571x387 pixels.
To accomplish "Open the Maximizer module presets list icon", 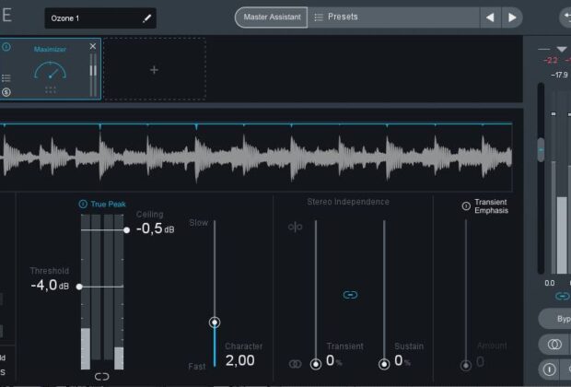I will (x=6, y=79).
